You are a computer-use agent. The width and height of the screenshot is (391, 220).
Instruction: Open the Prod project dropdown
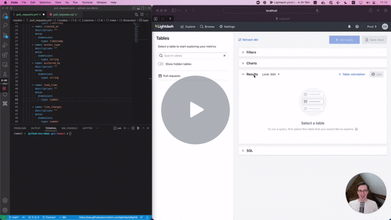pyautogui.click(x=371, y=27)
